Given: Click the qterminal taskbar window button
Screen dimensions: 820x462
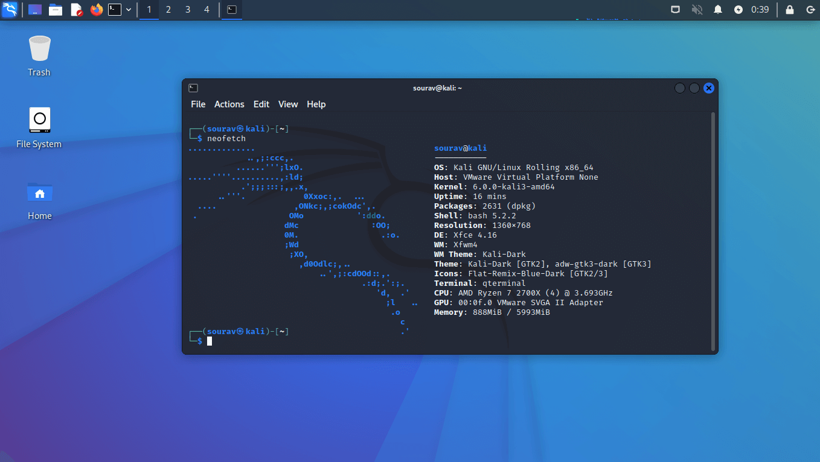Looking at the screenshot, I should point(231,10).
